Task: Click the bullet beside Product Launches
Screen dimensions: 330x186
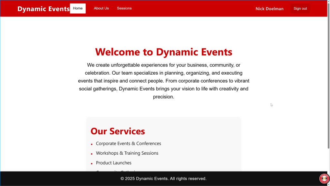Action: click(x=92, y=163)
